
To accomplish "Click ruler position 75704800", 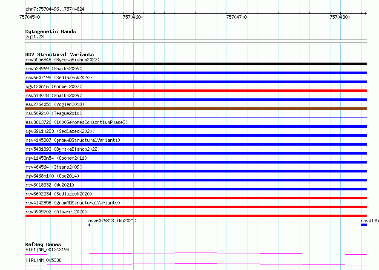I will (x=340, y=17).
